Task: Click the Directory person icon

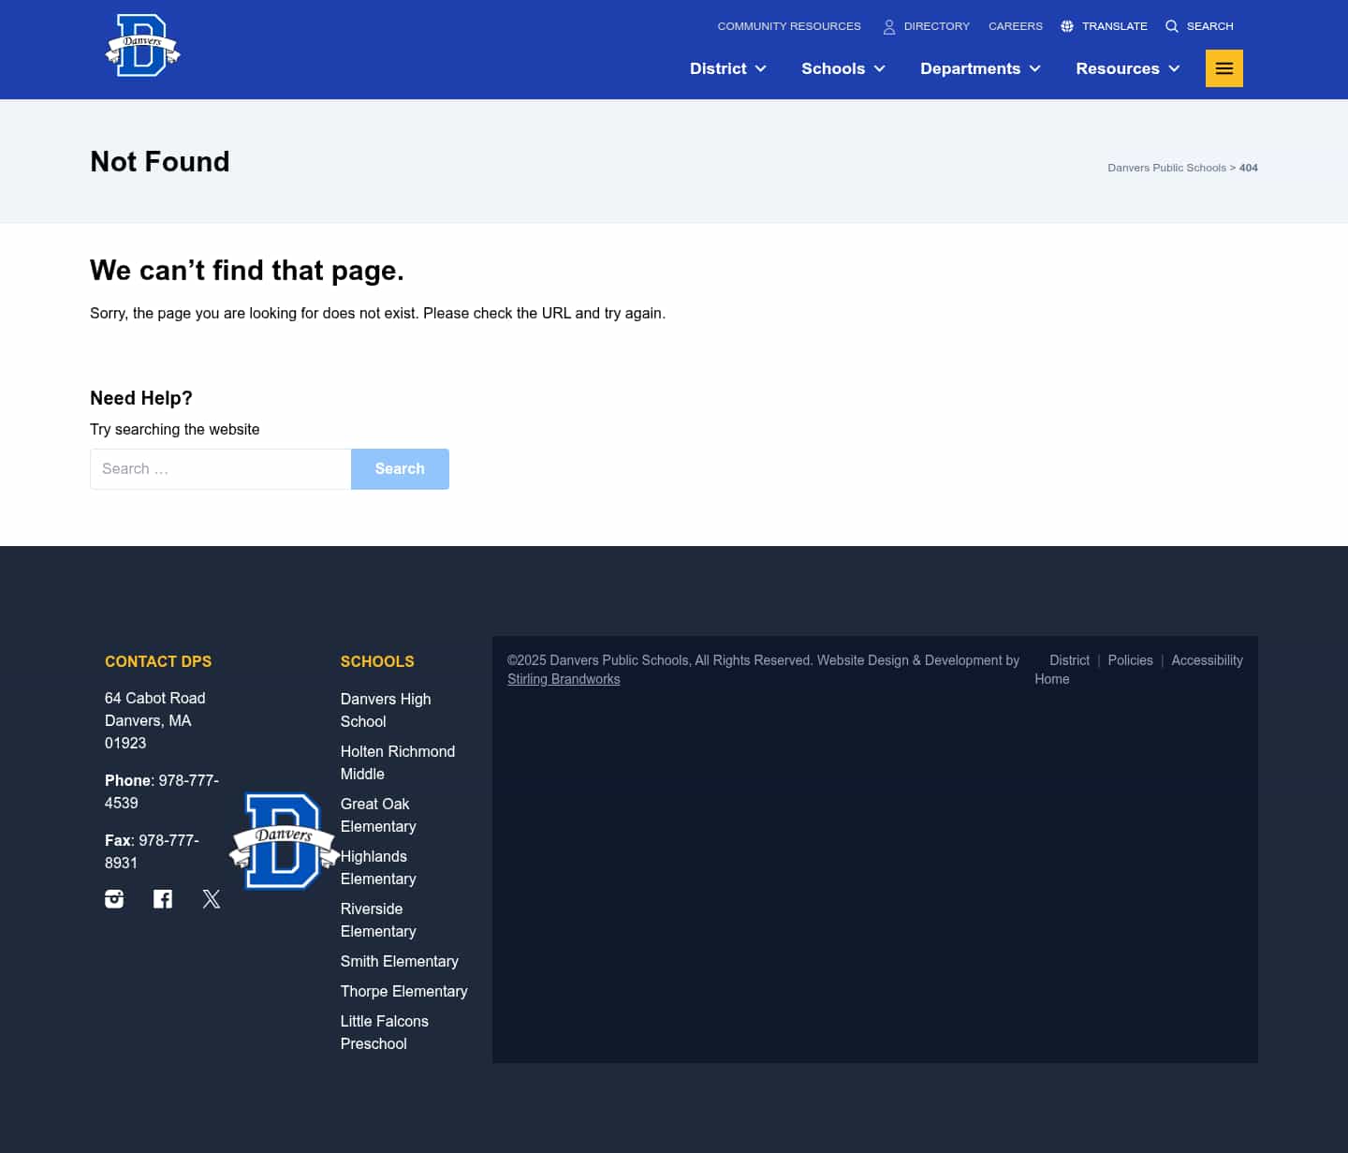Action: point(887,26)
